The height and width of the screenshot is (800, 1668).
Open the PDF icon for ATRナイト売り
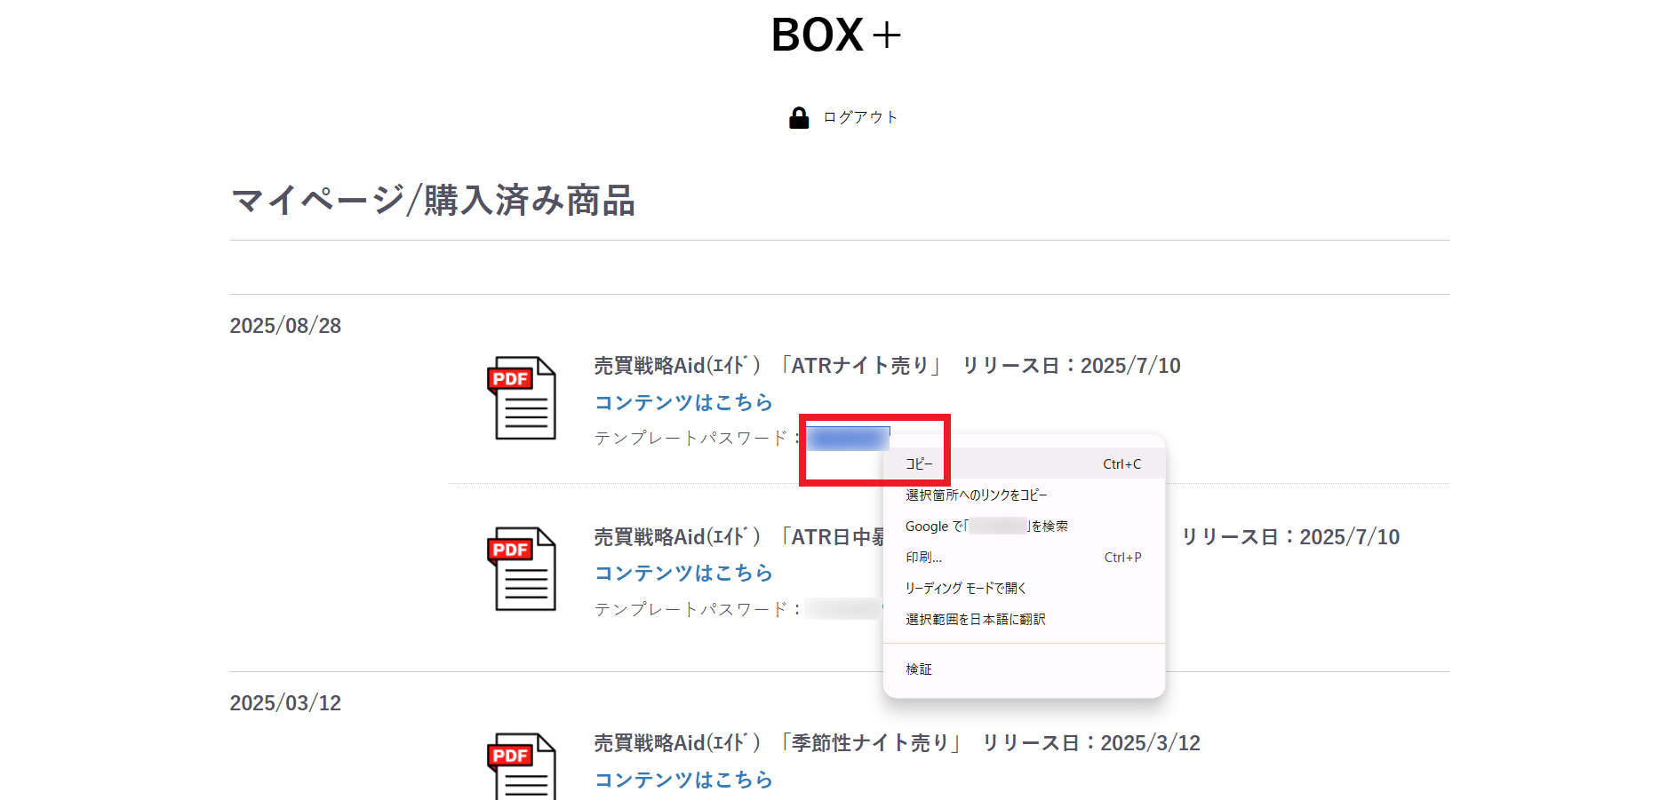(522, 398)
